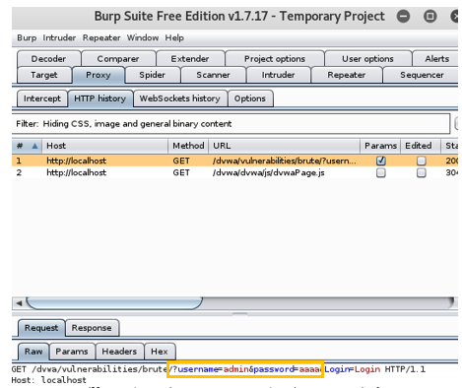
Task: Show the Request pane tab
Action: (x=41, y=328)
